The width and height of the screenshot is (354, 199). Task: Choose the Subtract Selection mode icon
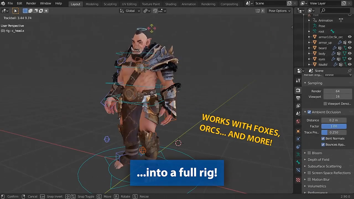click(36, 11)
